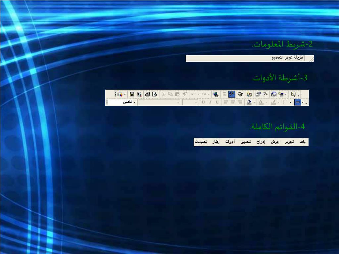Click the Paste clipboard icon

point(177,94)
